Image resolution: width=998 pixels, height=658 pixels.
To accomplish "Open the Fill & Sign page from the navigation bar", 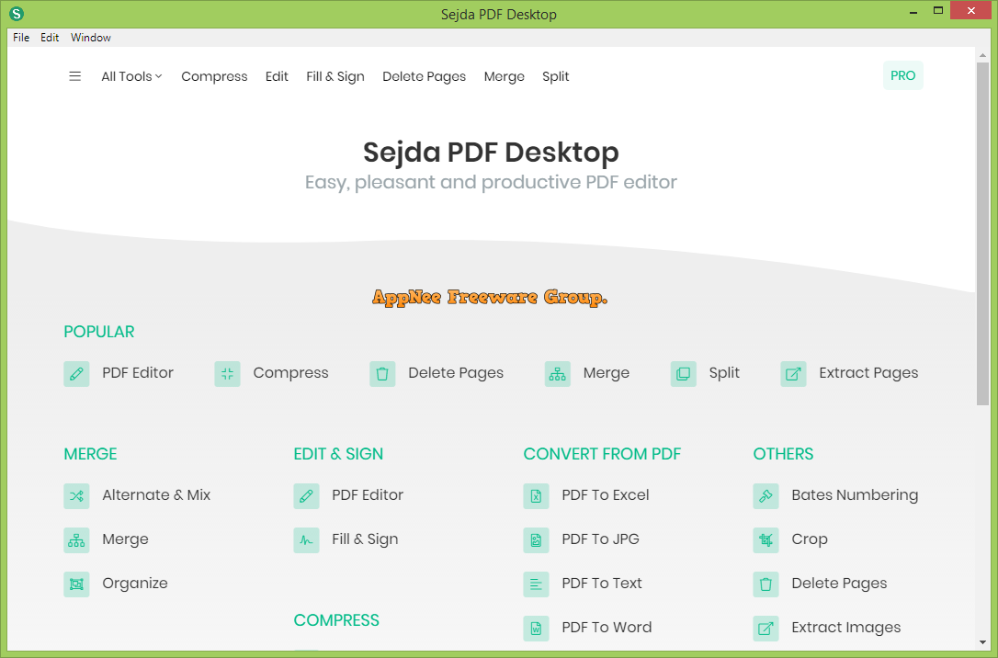I will point(335,76).
